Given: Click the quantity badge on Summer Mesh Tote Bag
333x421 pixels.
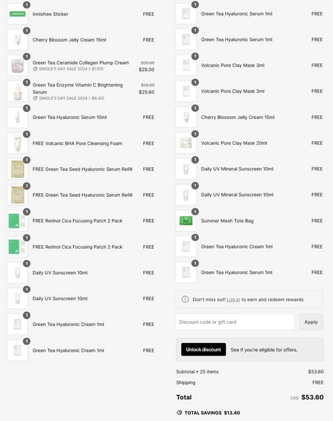Looking at the screenshot, I should point(195,211).
